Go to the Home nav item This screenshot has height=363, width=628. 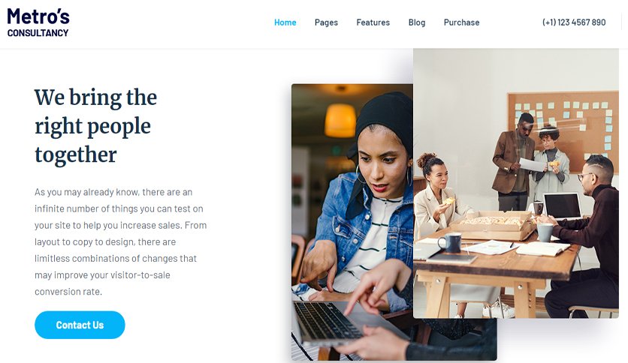tap(285, 22)
